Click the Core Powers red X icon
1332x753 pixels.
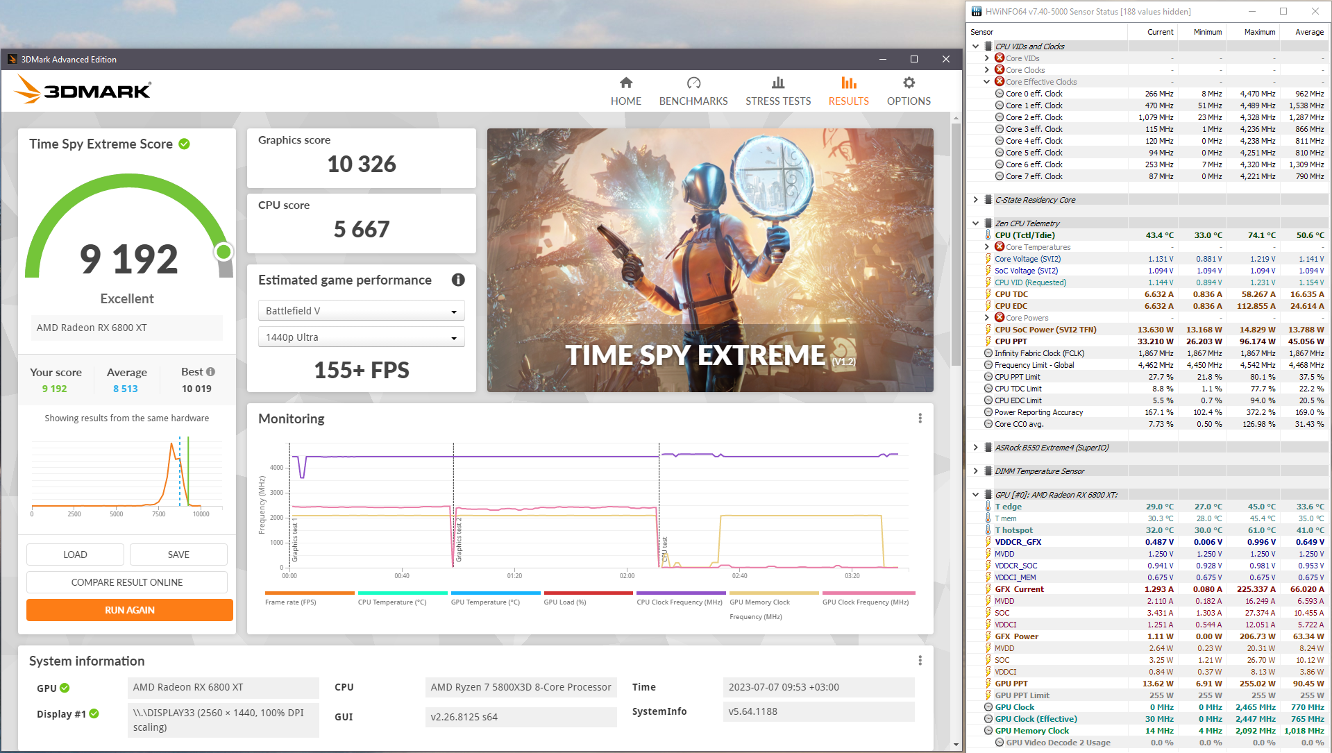pyautogui.click(x=1000, y=318)
